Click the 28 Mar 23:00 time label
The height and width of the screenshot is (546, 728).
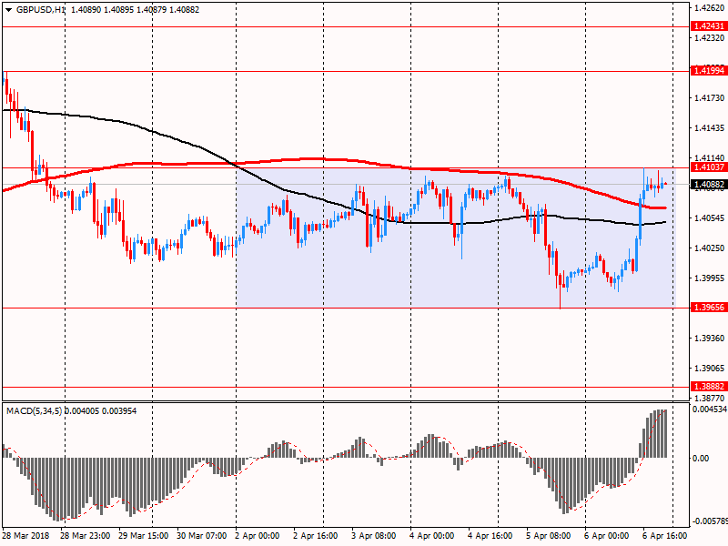[x=85, y=536]
